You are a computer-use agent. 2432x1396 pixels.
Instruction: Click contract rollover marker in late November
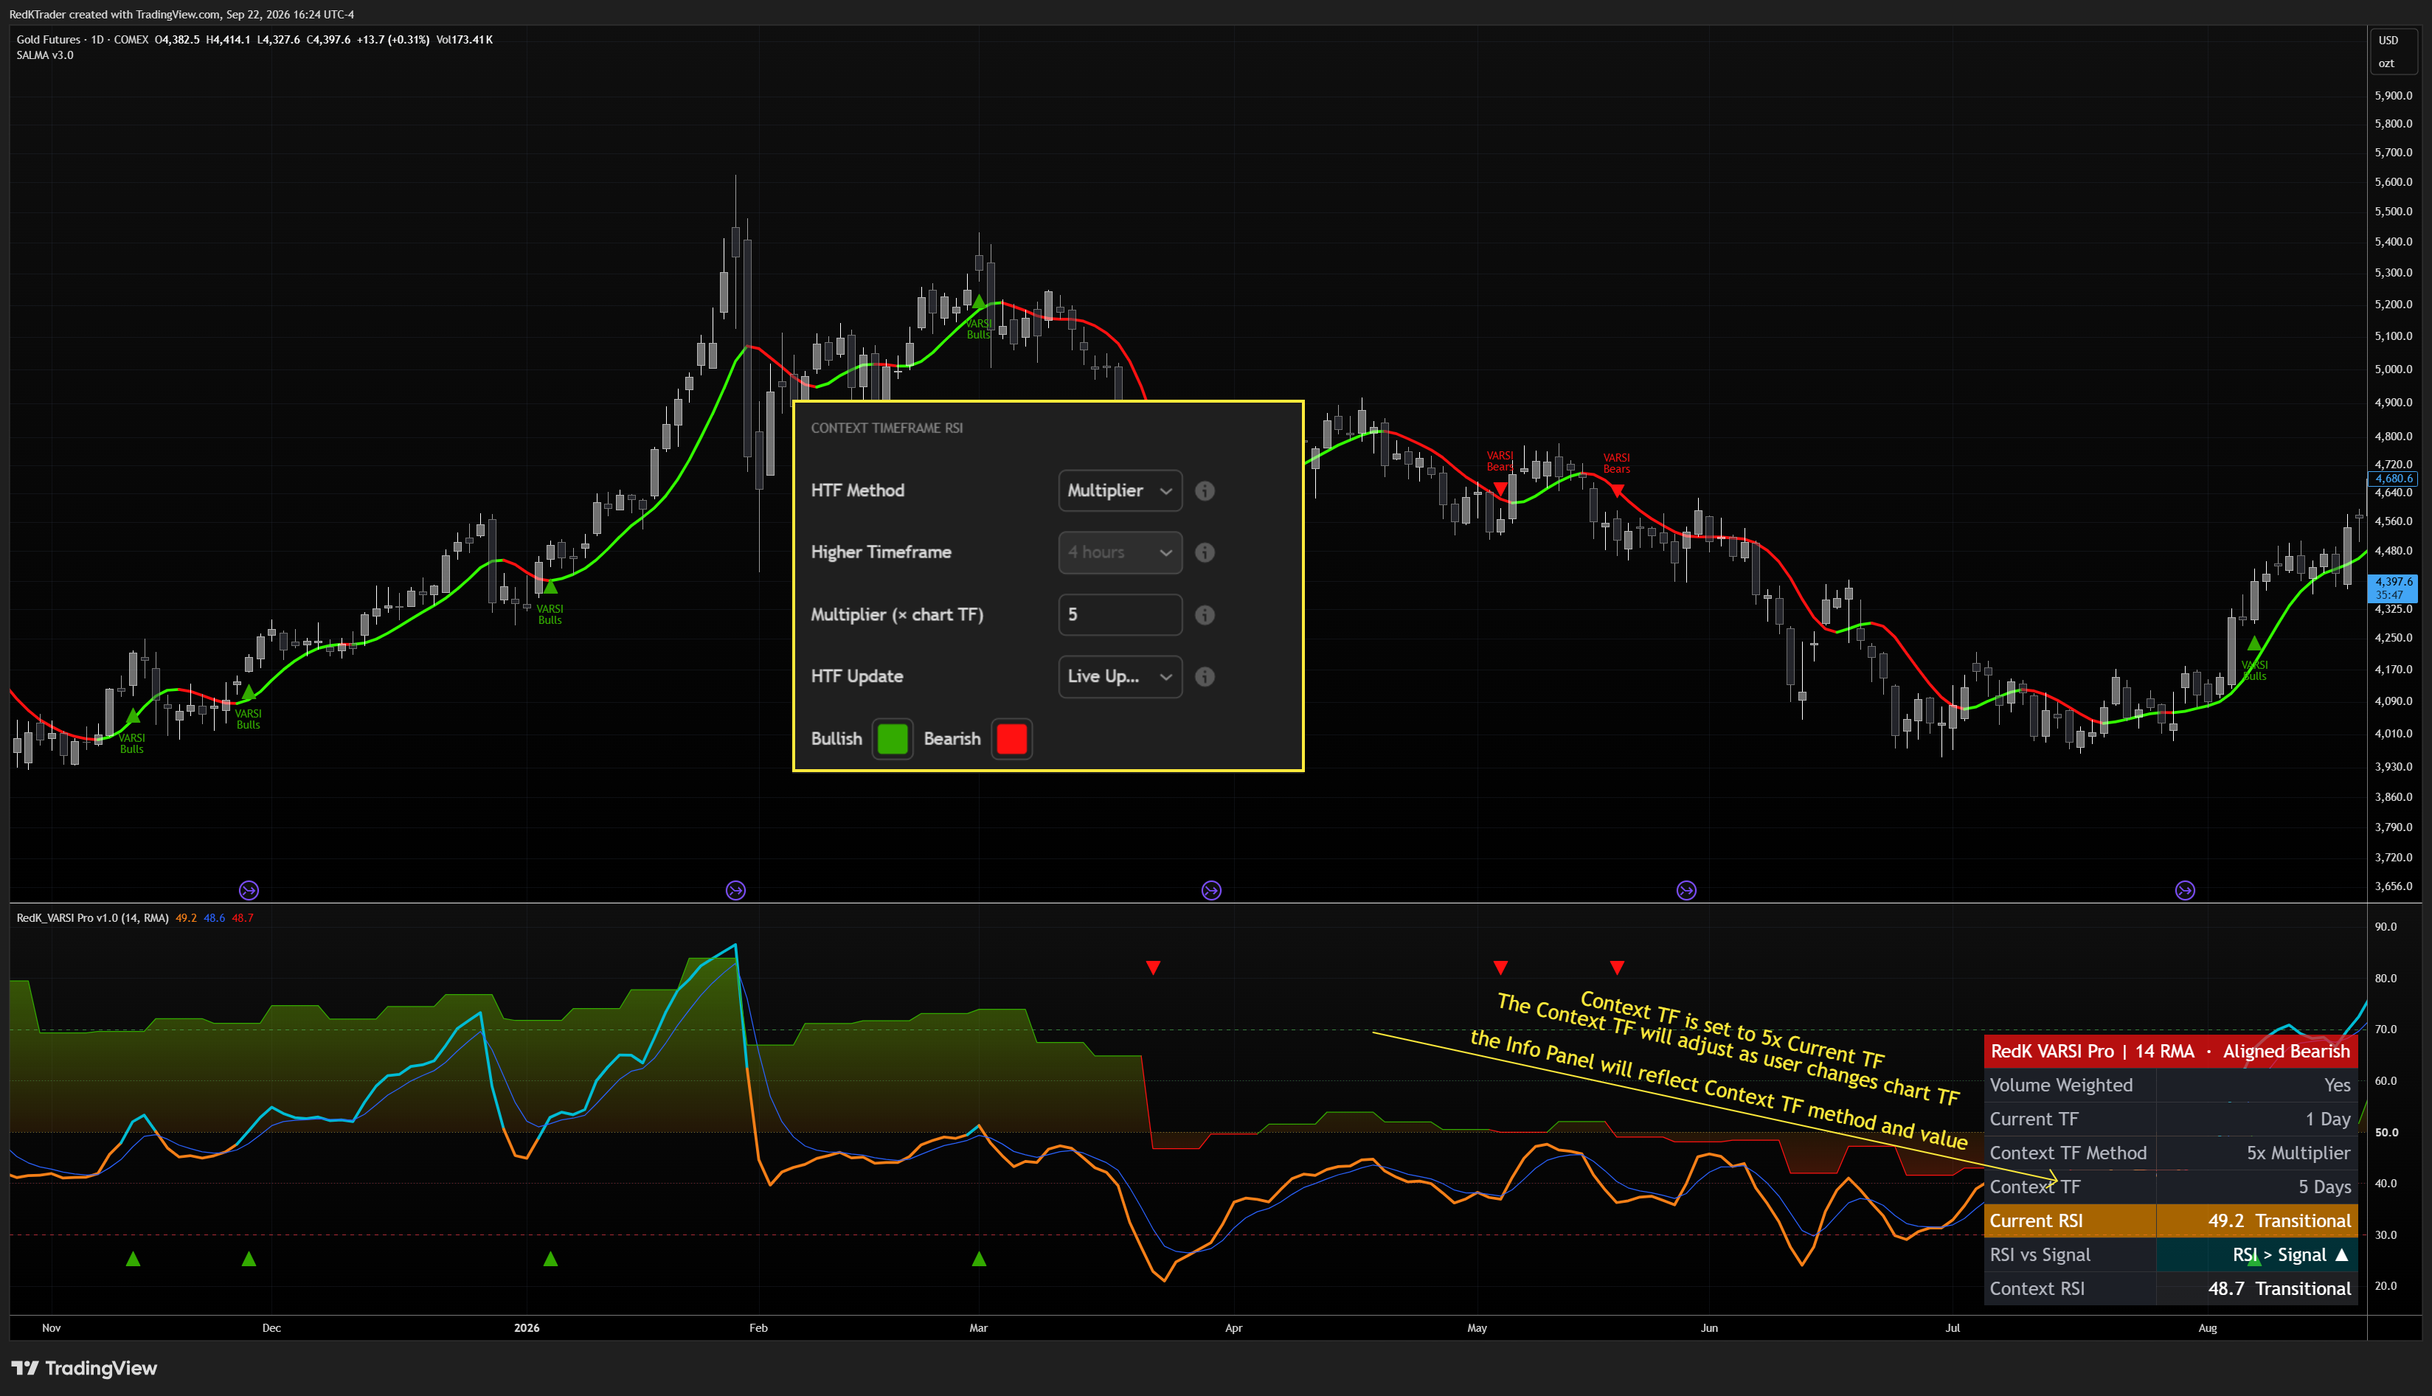(x=249, y=891)
